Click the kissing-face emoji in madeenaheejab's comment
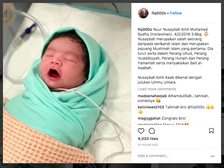Image resolution: width=224 pixels, height=168 pixels. tap(158, 101)
